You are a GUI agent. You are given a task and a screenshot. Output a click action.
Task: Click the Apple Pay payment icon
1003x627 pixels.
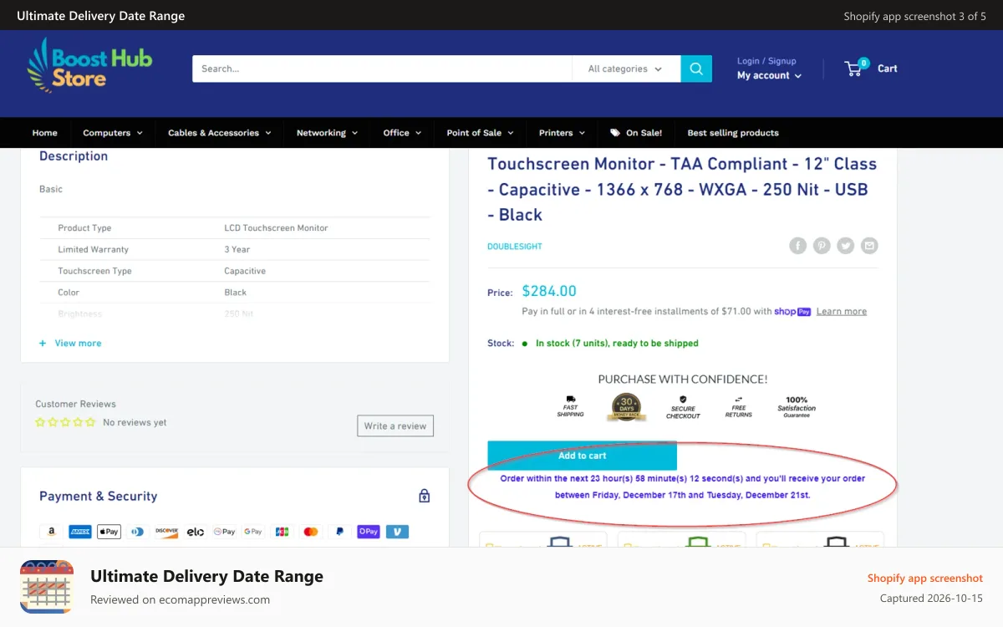click(x=109, y=532)
